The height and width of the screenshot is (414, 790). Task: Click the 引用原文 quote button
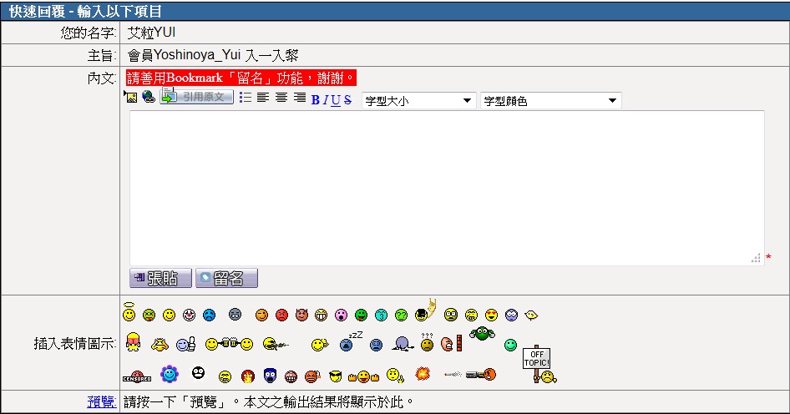tap(197, 98)
